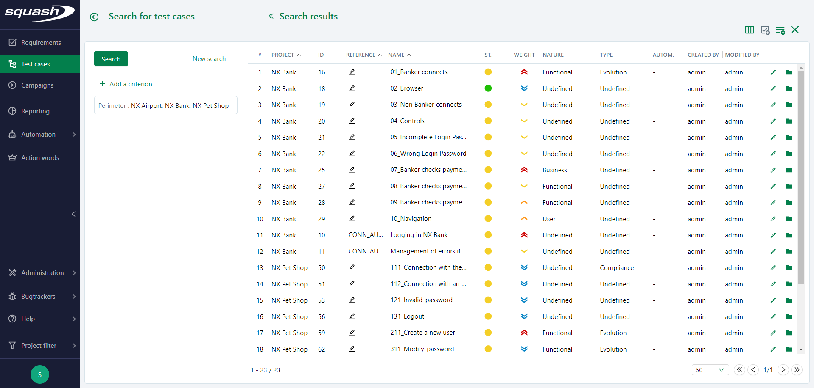Open the Action words section
The image size is (814, 388).
pos(40,157)
